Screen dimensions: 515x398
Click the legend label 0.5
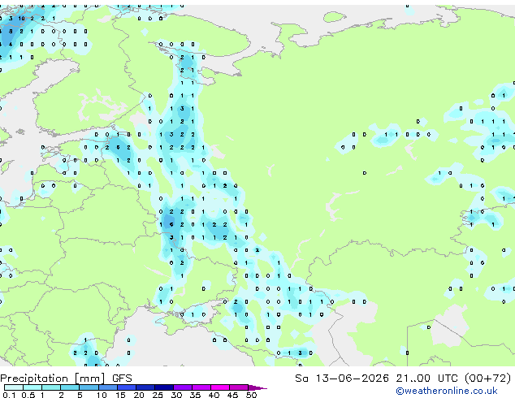28,395
